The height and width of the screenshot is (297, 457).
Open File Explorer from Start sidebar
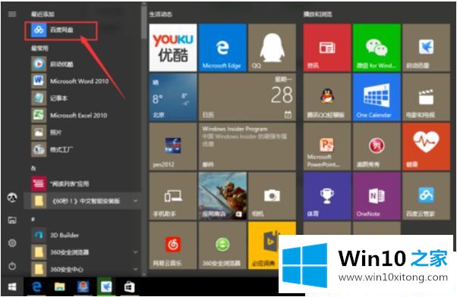12,220
